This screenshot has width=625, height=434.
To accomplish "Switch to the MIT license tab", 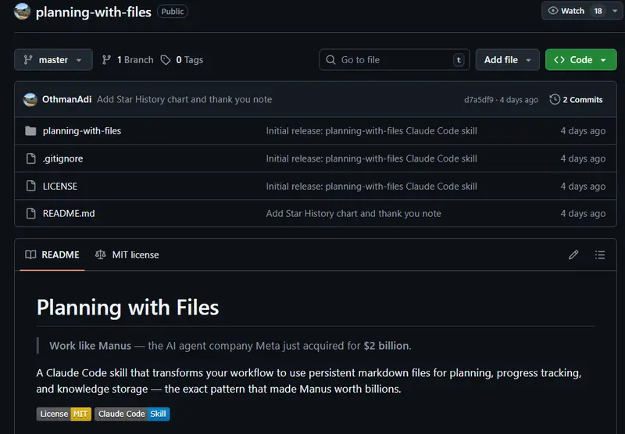I will [x=127, y=254].
